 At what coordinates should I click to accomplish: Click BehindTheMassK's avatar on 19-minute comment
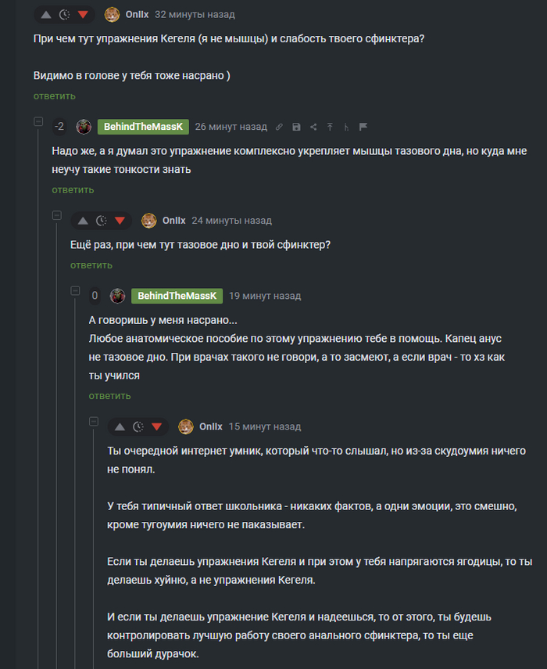(117, 296)
